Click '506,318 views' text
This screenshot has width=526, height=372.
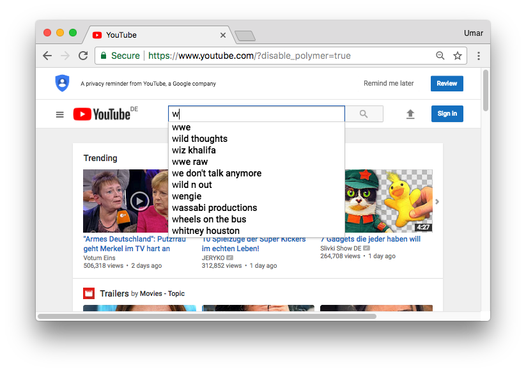(x=104, y=266)
